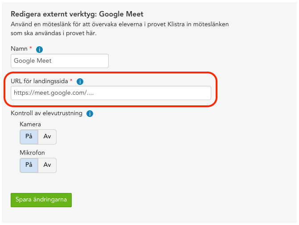This screenshot has width=299, height=225.
Task: Click the Mikrofon label text
Action: pos(32,153)
